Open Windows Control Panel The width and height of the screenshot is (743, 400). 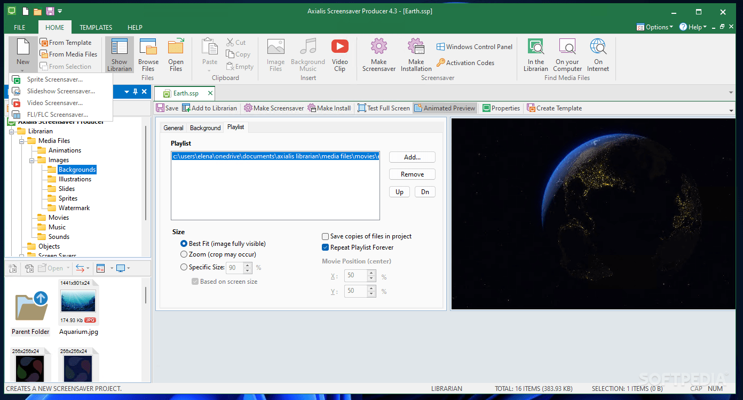475,47
